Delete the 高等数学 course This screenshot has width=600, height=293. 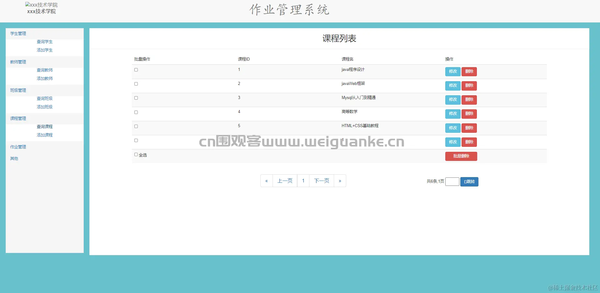pyautogui.click(x=469, y=114)
